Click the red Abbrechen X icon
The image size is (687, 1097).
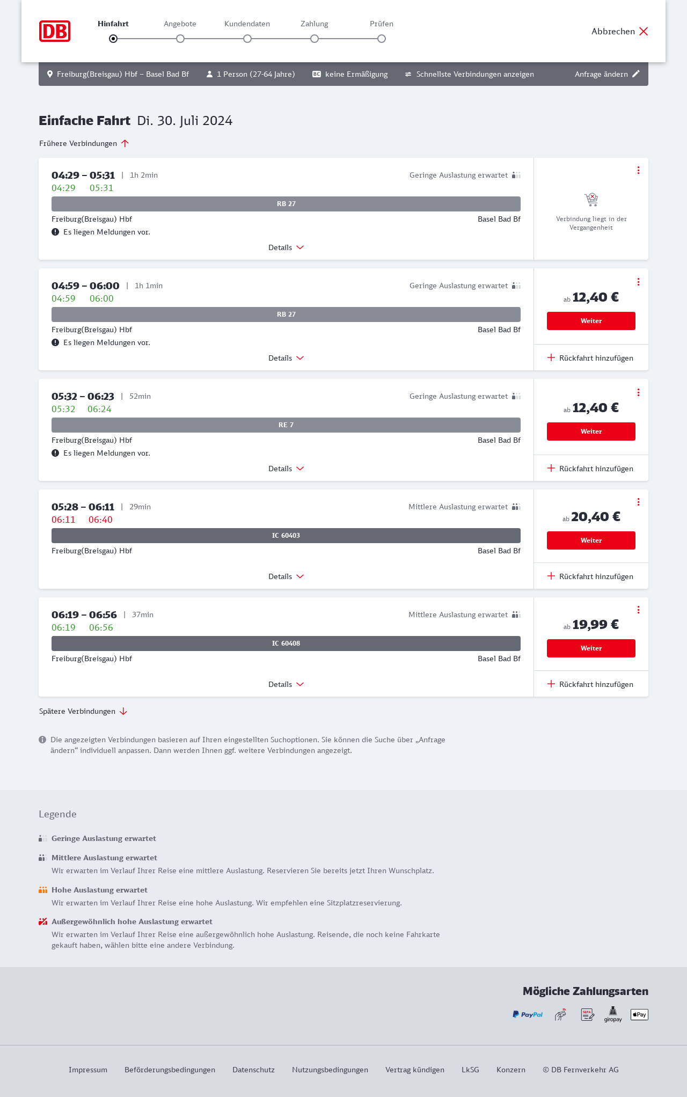644,31
